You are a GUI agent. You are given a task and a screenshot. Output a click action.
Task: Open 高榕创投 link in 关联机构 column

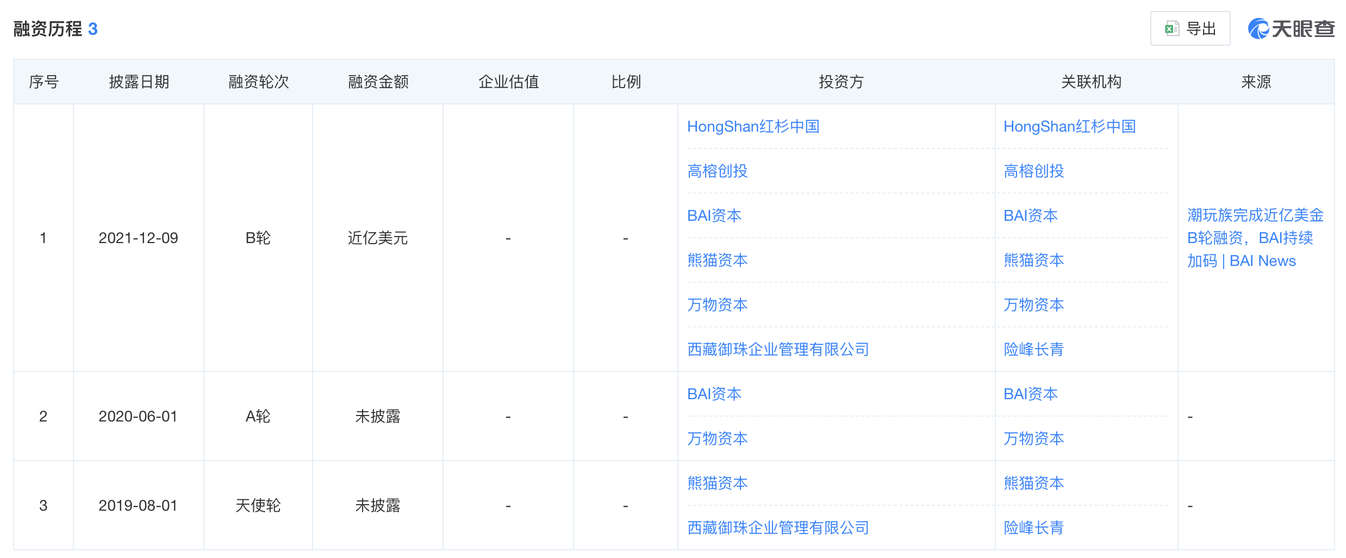pos(1033,171)
